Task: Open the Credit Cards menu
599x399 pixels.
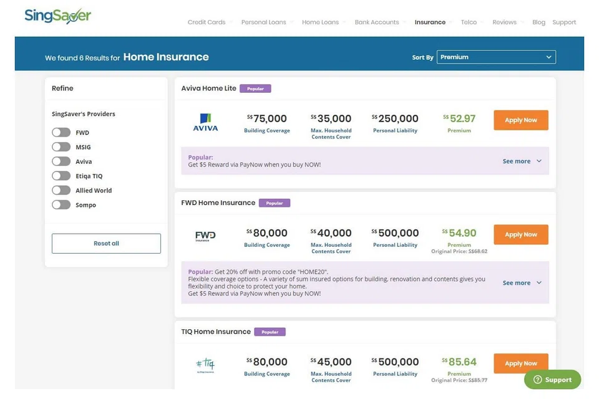Action: (207, 22)
